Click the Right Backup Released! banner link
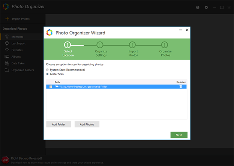The height and width of the screenshot is (166, 234). [26, 159]
